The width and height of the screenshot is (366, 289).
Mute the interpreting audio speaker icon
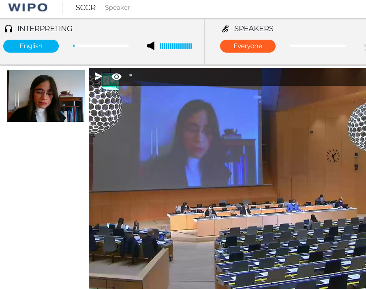[151, 46]
